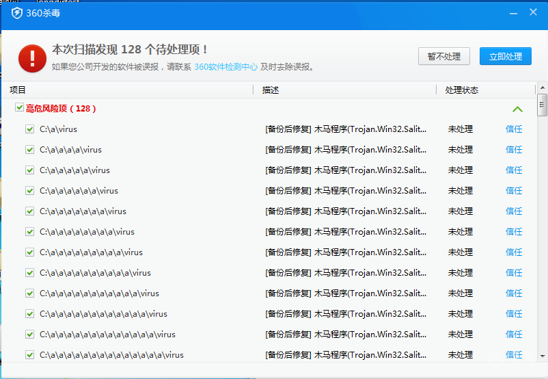Open the 360软件检测中心 link
This screenshot has width=548, height=379.
click(x=225, y=66)
